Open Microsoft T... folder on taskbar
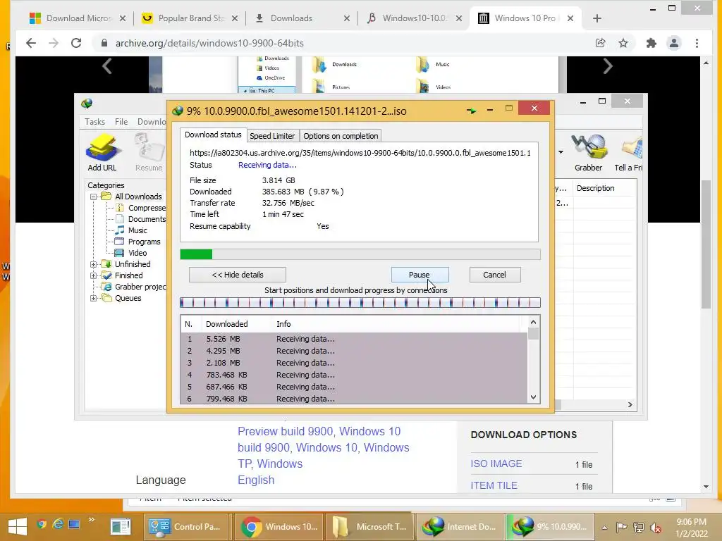Screen dimensions: 722x541 [x=370, y=527]
